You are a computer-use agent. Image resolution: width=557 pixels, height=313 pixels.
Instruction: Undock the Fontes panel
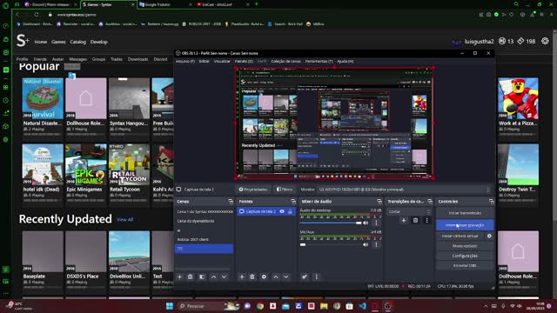293,201
